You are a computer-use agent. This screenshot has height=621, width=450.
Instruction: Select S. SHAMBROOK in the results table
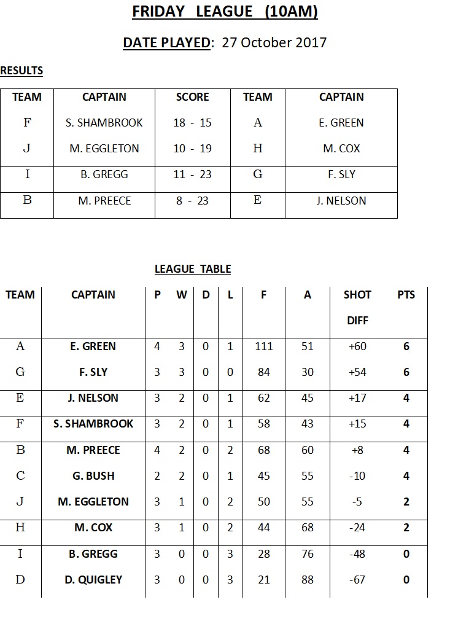(x=104, y=123)
